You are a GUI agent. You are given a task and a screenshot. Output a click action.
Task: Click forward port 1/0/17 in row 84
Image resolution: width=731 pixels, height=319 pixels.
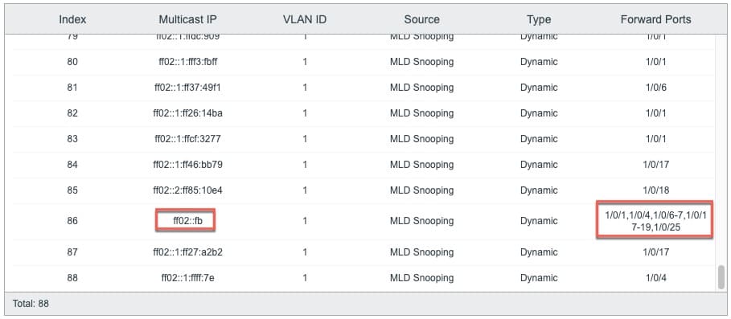tap(655, 165)
